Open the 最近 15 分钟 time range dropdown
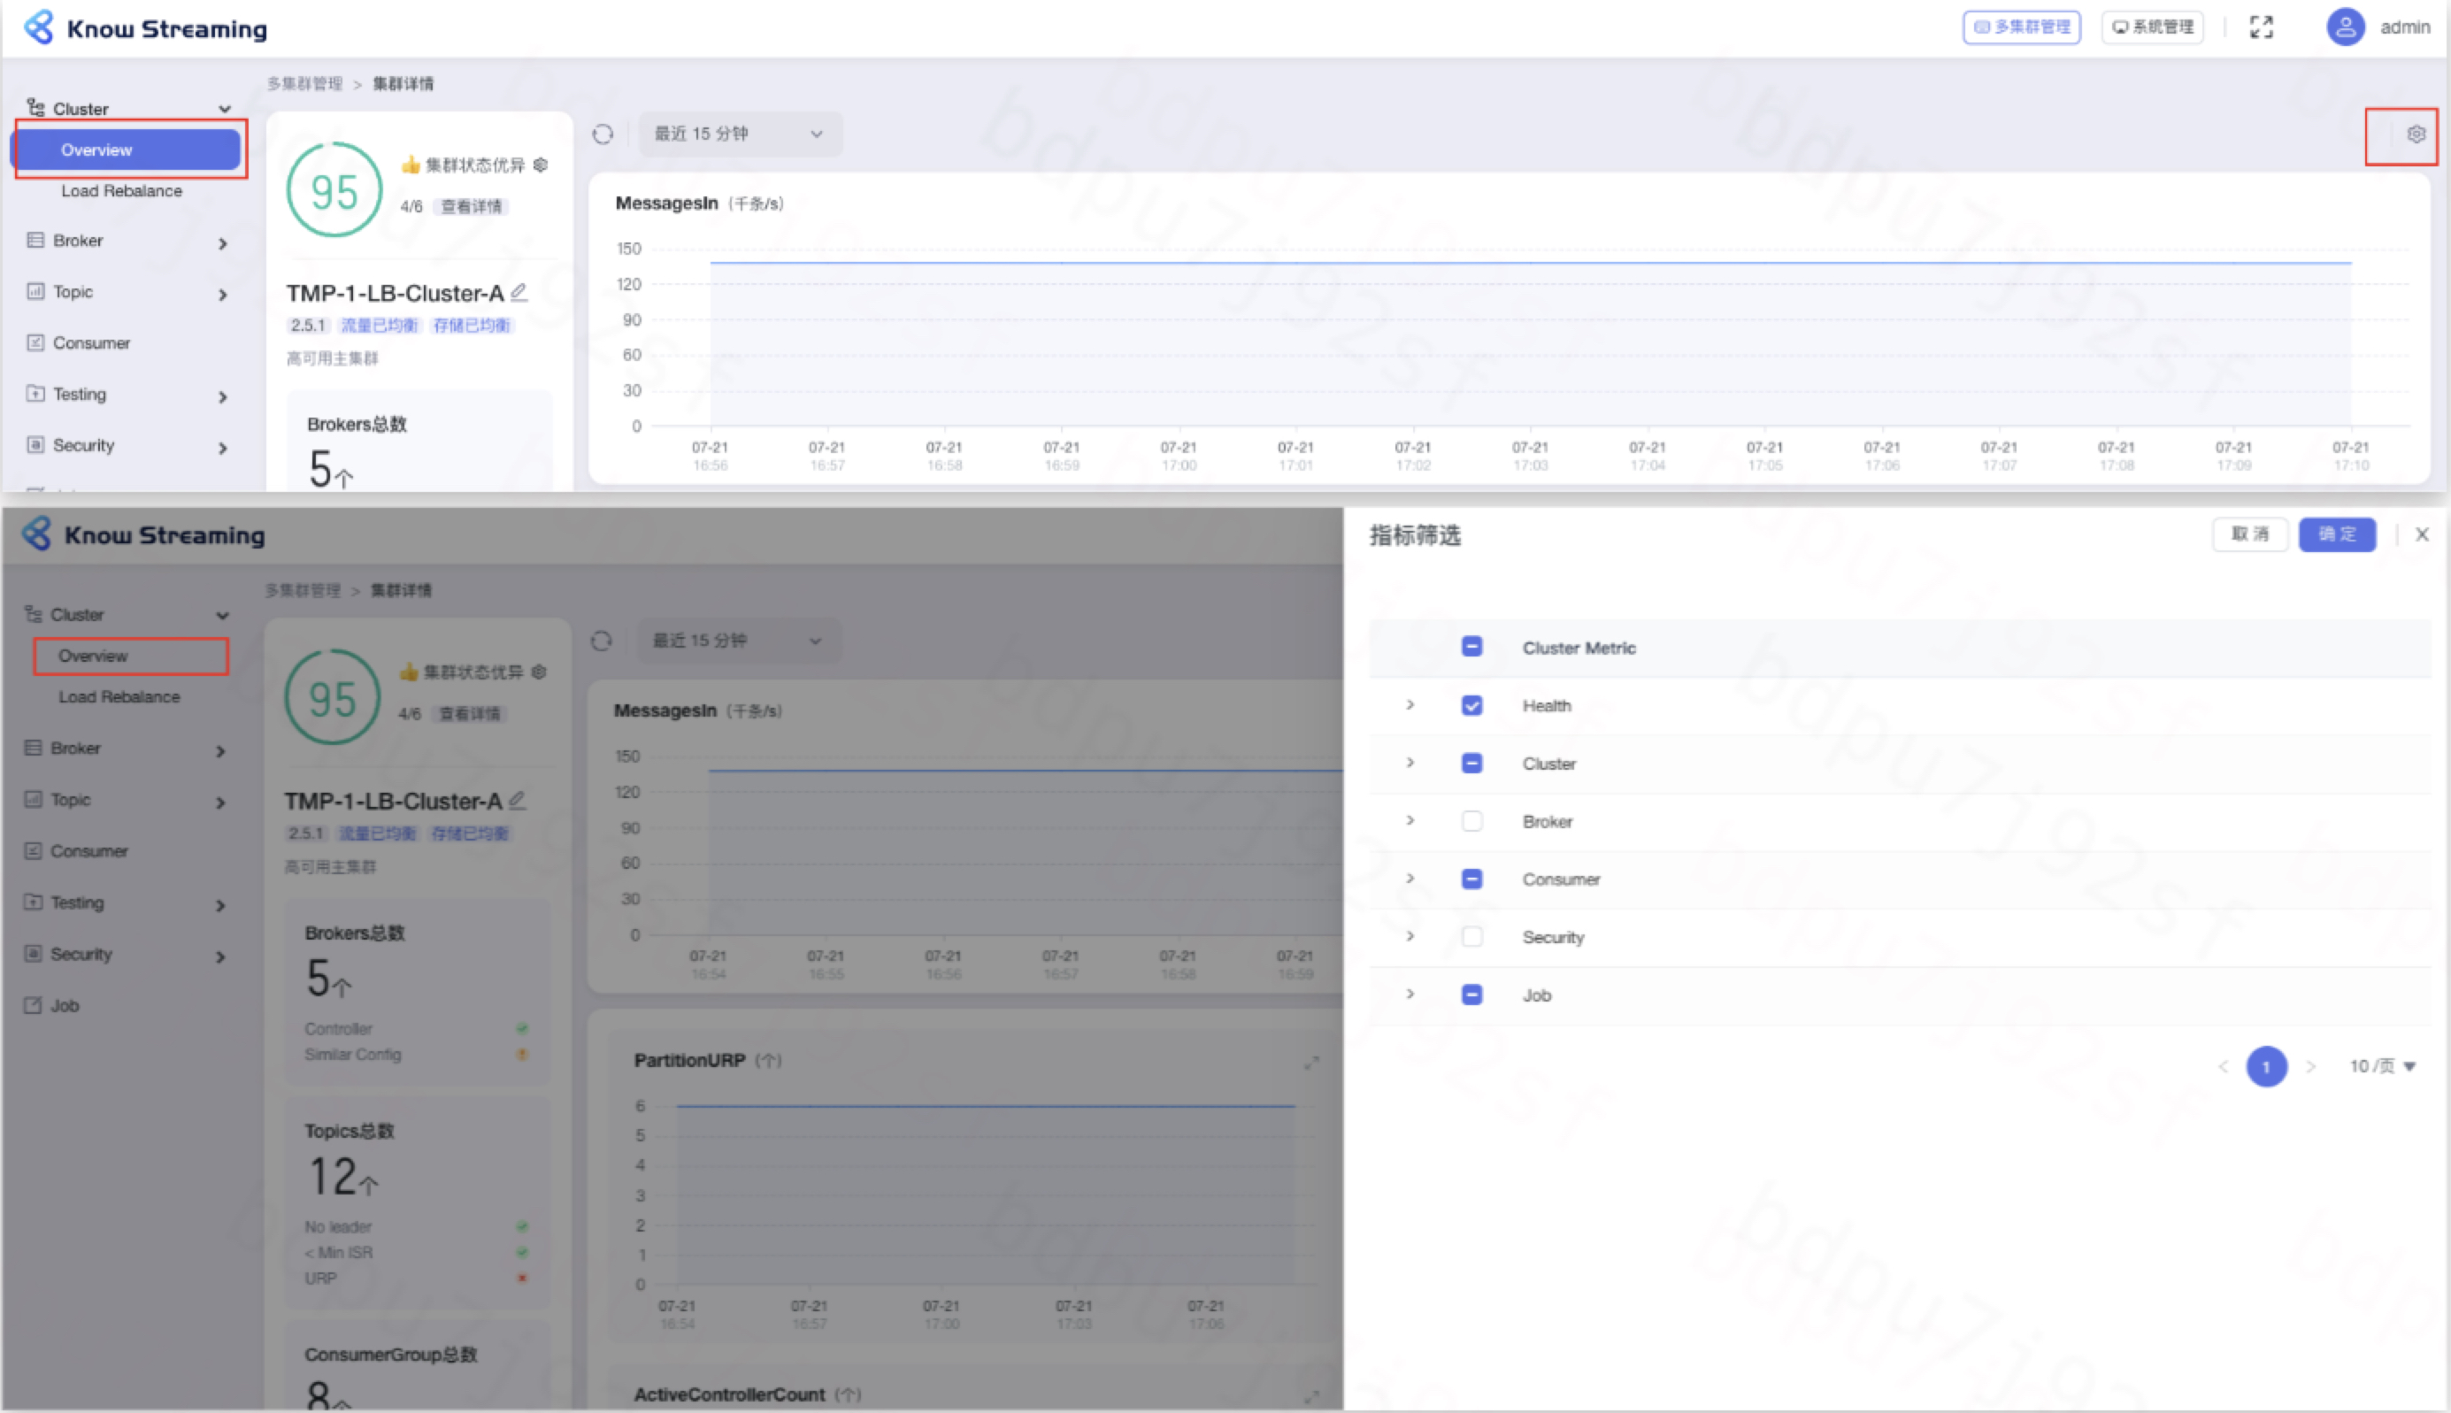This screenshot has width=2451, height=1413. tap(739, 134)
